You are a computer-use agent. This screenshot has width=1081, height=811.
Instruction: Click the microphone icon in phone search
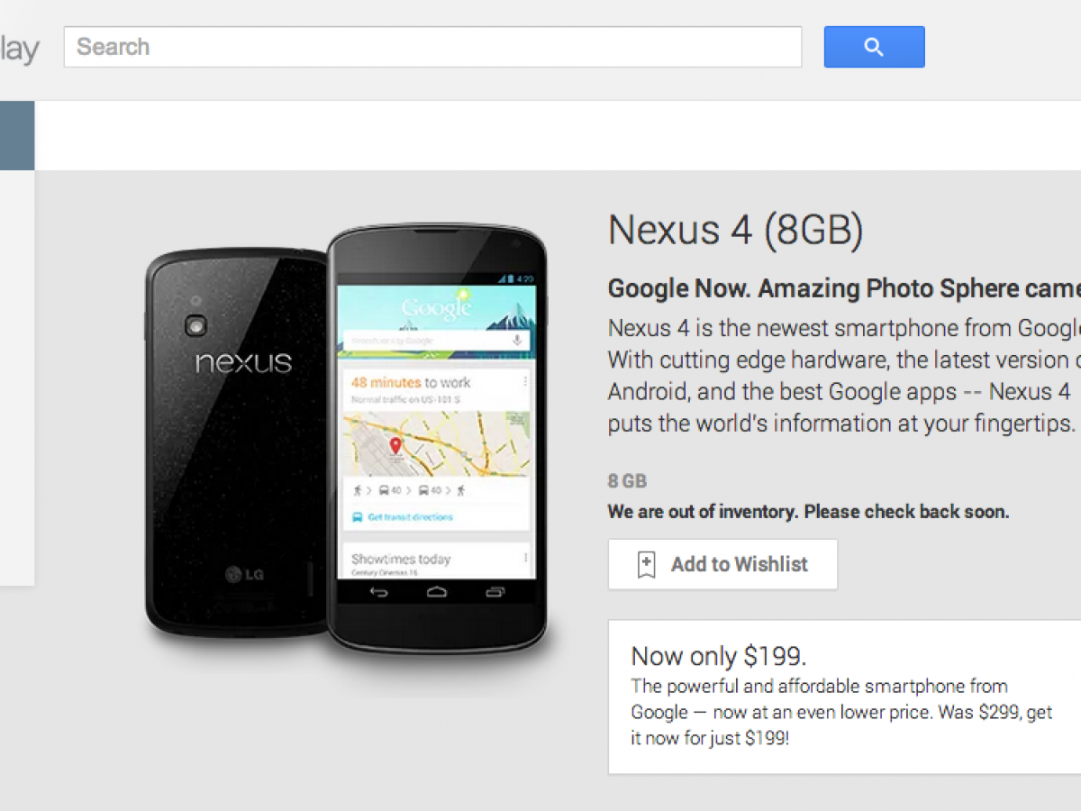point(517,341)
